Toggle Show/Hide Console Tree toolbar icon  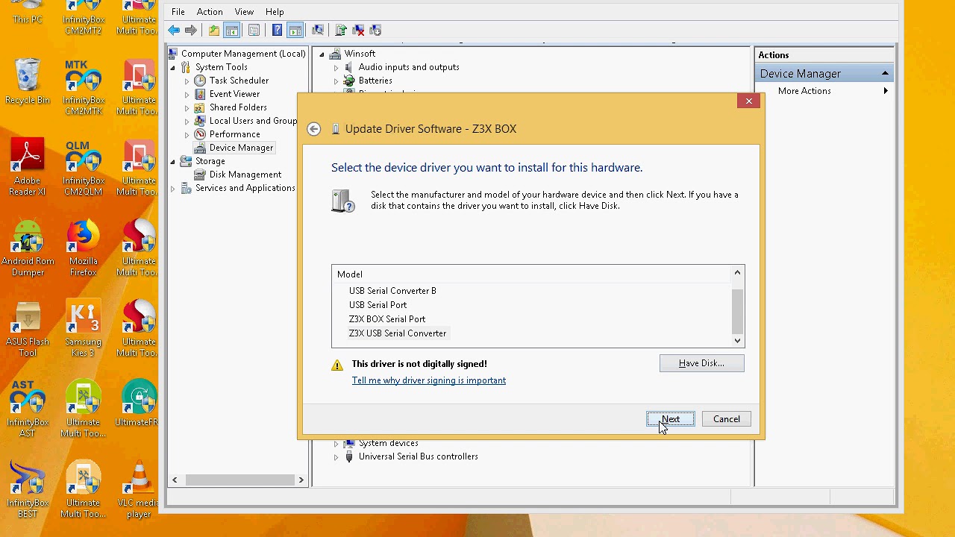(231, 30)
